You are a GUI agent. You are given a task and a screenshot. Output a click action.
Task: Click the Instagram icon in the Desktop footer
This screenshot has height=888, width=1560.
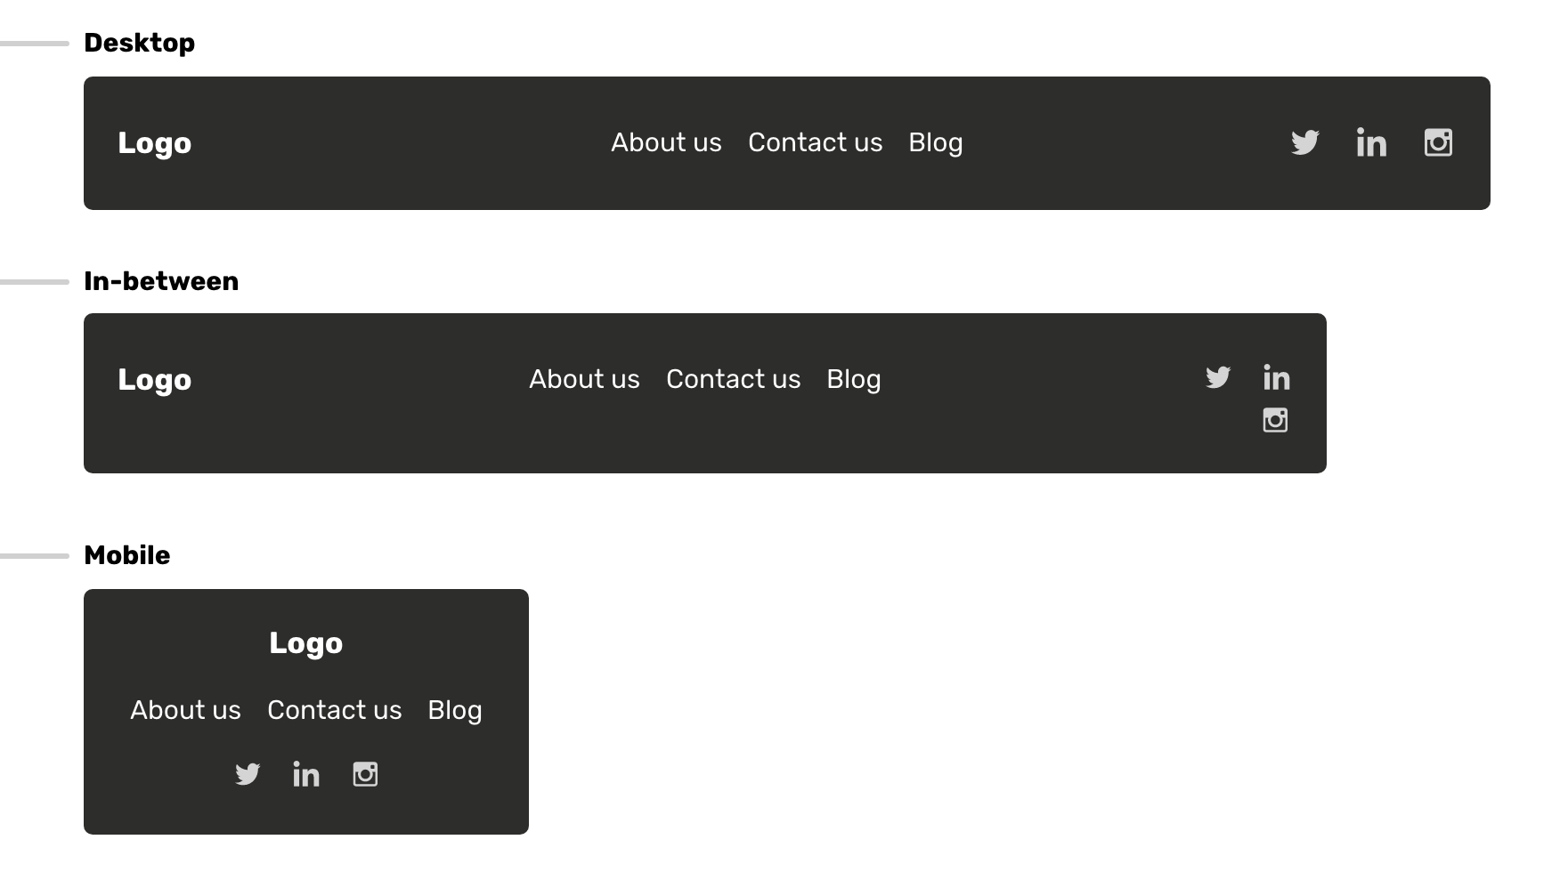(1438, 142)
